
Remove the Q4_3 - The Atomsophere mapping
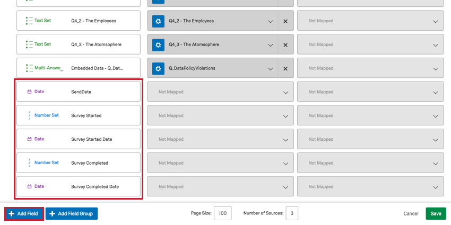coord(285,44)
